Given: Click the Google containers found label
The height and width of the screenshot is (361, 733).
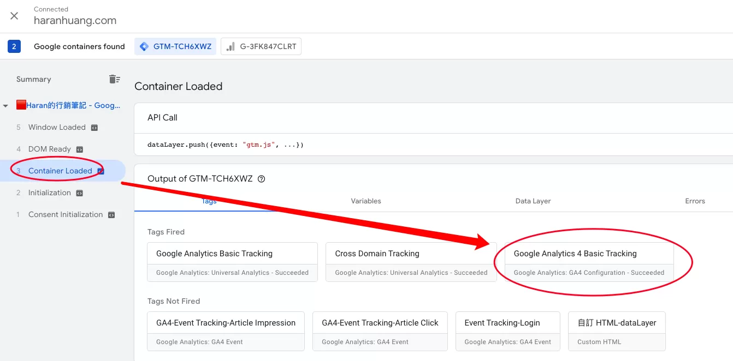Looking at the screenshot, I should (79, 46).
